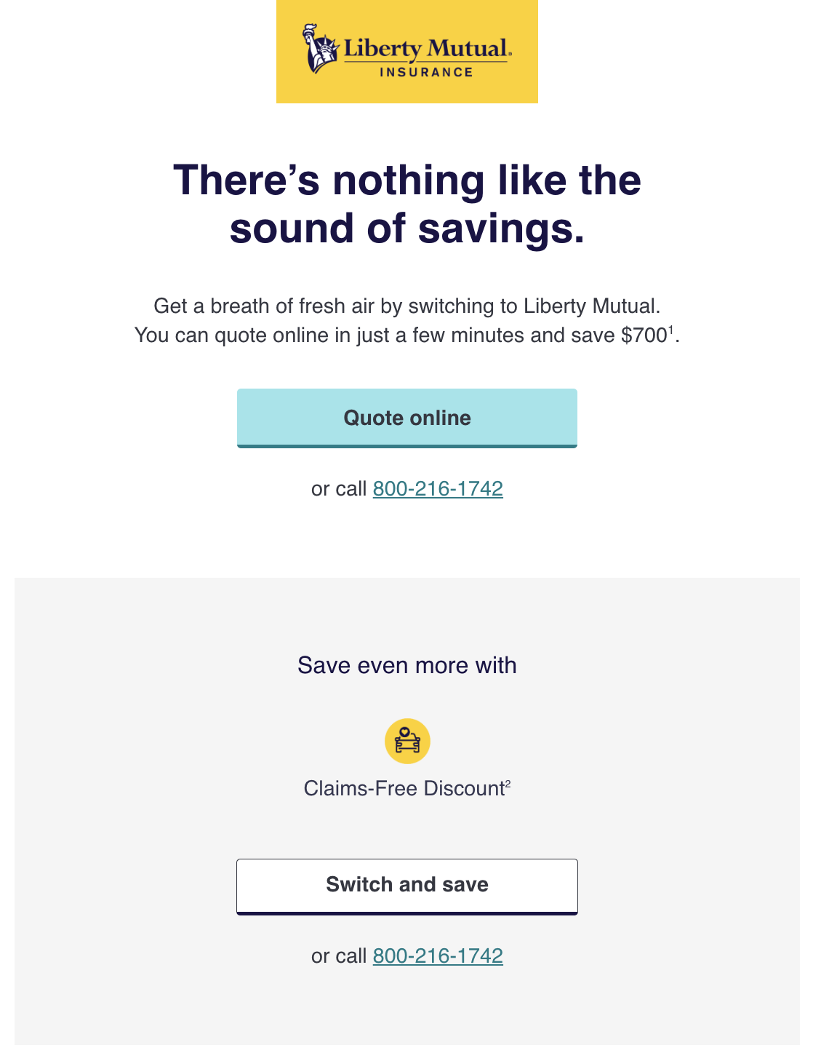Click the "Save even more with" heading
Viewport: 813px width, 1061px height.
pyautogui.click(x=407, y=665)
